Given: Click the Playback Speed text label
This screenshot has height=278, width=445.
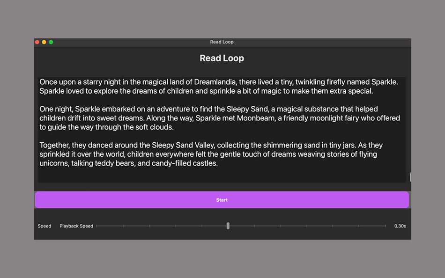Looking at the screenshot, I should (x=76, y=226).
